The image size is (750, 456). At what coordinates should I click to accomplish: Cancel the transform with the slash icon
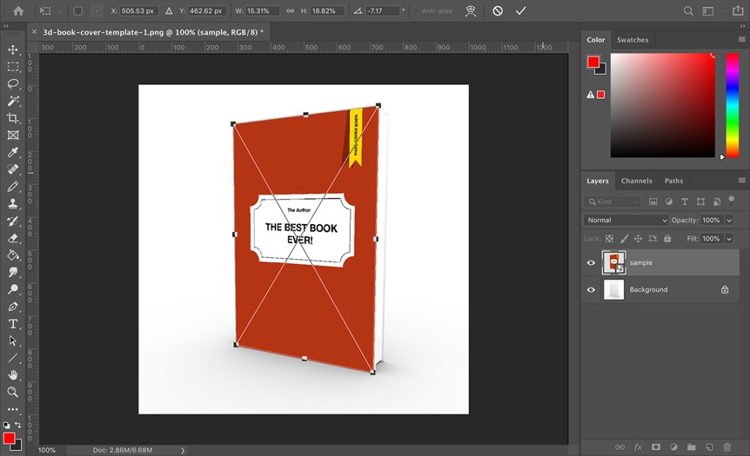click(x=497, y=10)
